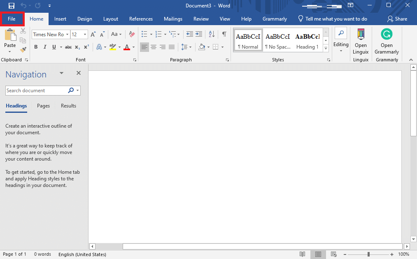
Task: Close the Navigation pane
Action: (79, 73)
